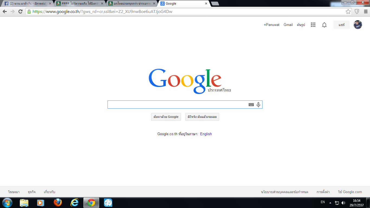Screen dimensions: 370x208
Task: Launch Windows Explorer from the taskbar
Action: click(24, 203)
